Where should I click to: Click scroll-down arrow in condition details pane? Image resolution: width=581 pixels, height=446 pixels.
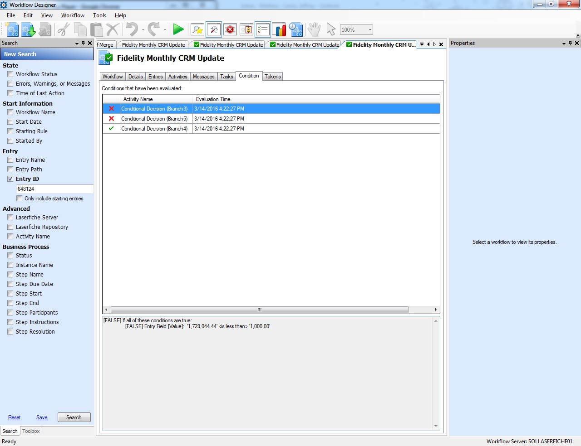[436, 426]
